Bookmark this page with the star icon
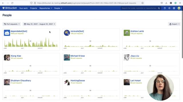The width and height of the screenshot is (183, 102). pos(142,3)
